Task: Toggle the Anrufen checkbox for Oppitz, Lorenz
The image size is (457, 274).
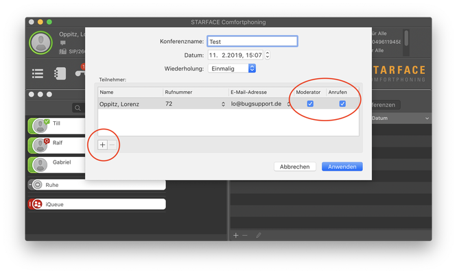Action: click(342, 103)
